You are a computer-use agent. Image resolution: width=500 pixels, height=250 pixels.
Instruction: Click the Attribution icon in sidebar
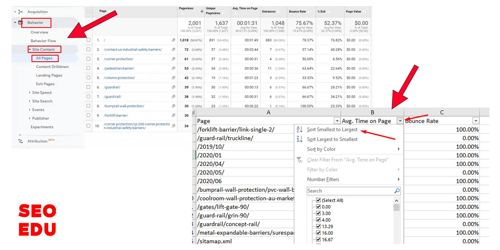coord(20,141)
